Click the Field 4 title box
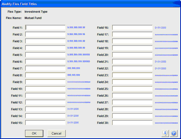Viewport: 181px width, 139px height. (x=45, y=48)
